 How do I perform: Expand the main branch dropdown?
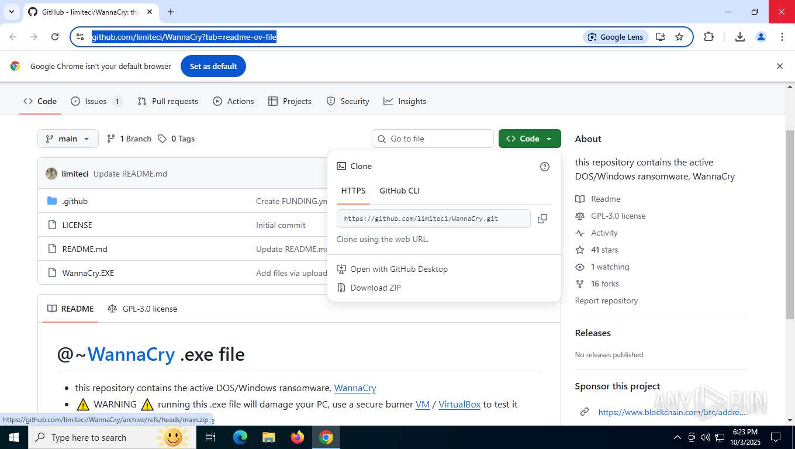coord(68,139)
